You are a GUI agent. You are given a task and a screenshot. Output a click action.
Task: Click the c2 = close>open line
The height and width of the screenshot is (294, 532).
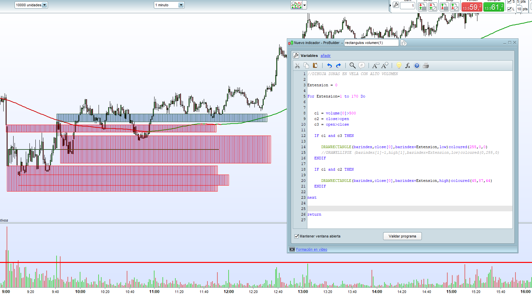[x=332, y=119]
